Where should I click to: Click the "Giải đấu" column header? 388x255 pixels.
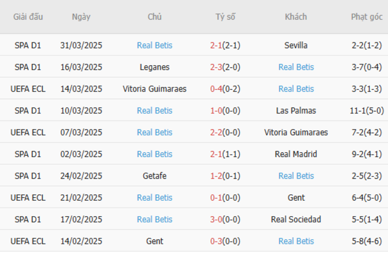(x=28, y=17)
